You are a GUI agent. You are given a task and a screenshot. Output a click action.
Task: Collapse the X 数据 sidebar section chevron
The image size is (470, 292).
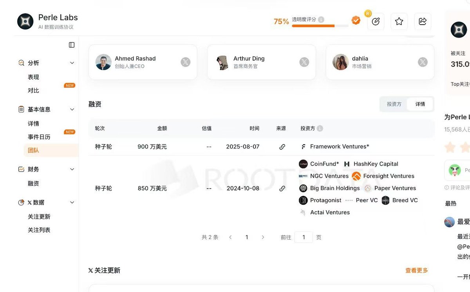72,203
